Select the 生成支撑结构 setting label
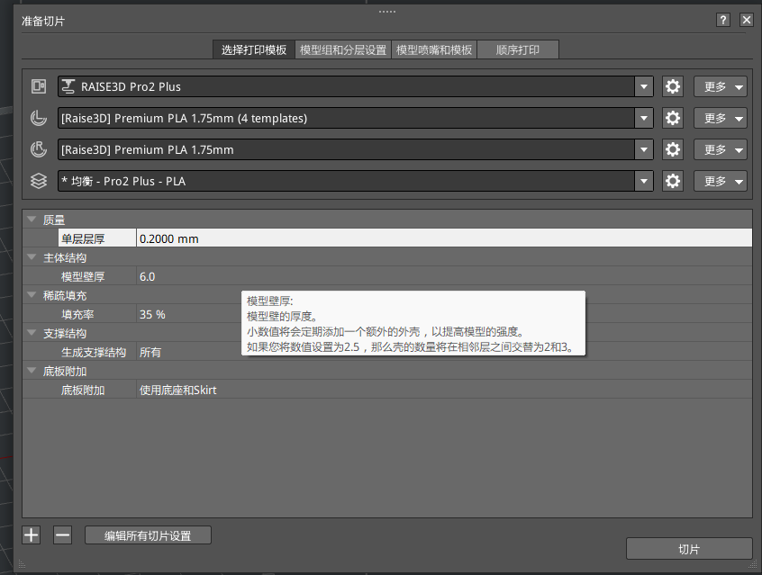This screenshot has width=762, height=575. pyautogui.click(x=94, y=352)
